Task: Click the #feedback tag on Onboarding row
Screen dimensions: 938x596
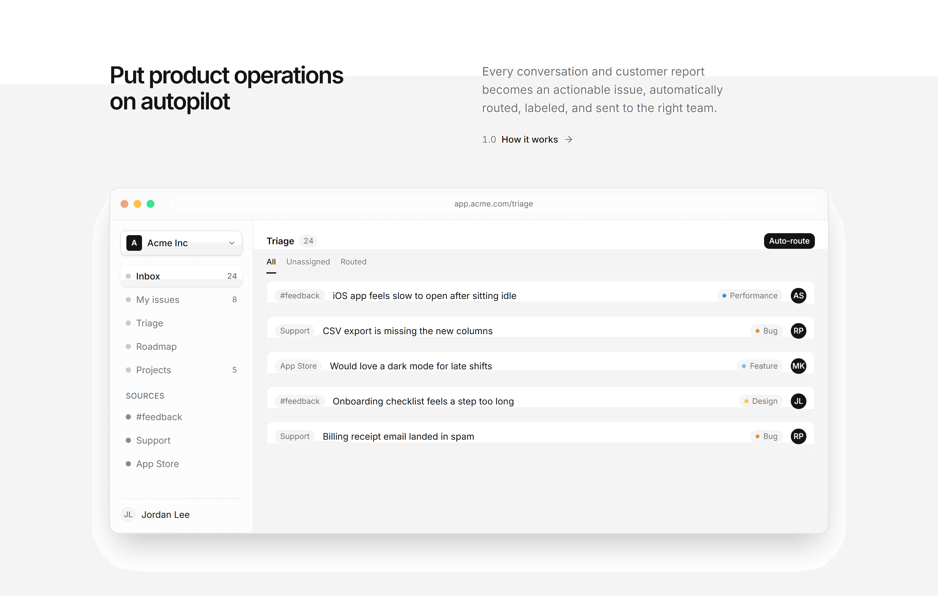Action: [300, 401]
